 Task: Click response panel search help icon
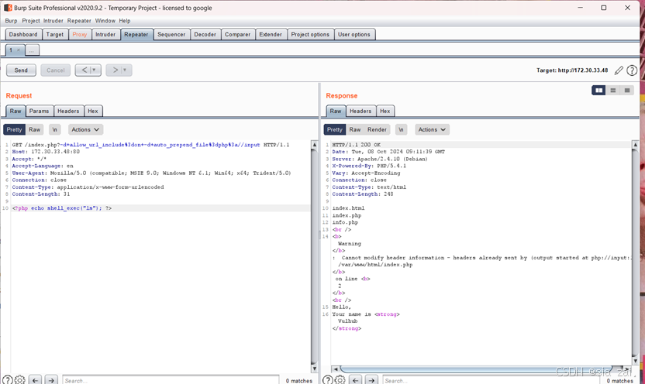click(327, 380)
